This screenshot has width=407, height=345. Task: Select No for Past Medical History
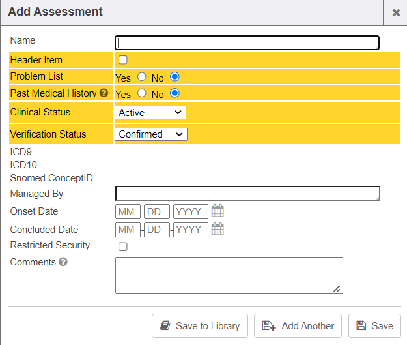tap(175, 93)
